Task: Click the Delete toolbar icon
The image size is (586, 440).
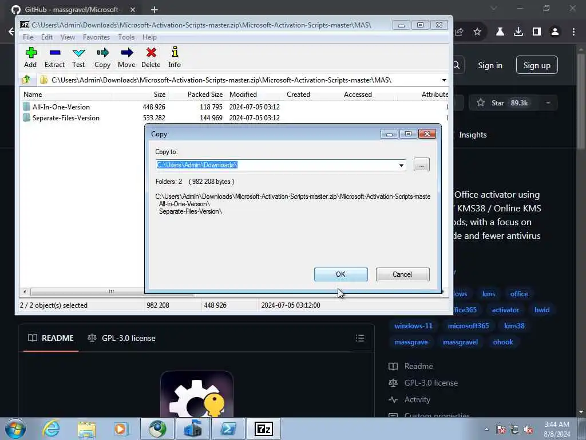Action: pyautogui.click(x=151, y=57)
